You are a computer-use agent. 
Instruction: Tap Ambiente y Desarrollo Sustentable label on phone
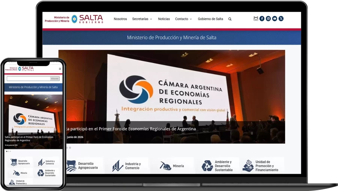point(50,173)
